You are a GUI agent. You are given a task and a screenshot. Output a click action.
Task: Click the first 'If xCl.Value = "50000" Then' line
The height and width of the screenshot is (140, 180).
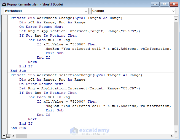coord(67,44)
